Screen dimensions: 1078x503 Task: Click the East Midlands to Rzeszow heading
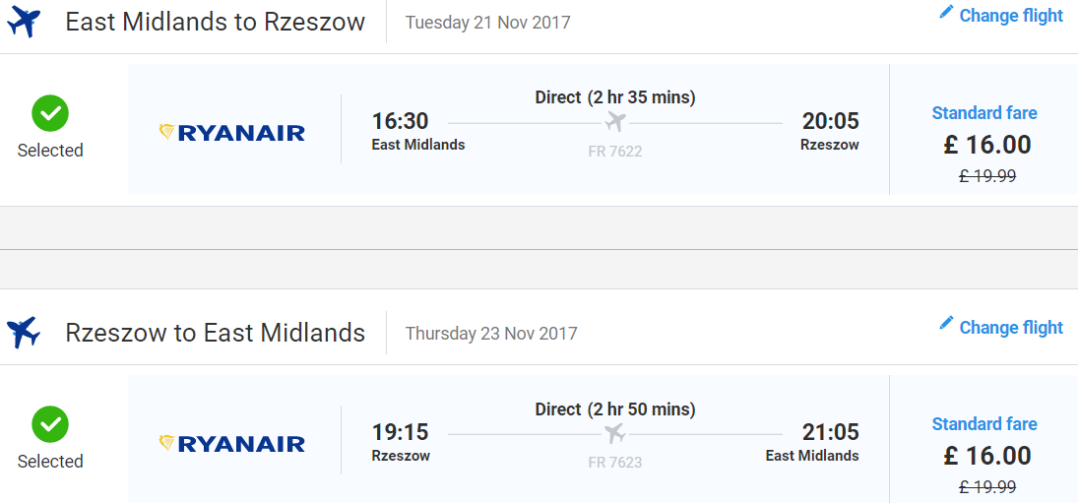[x=216, y=22]
